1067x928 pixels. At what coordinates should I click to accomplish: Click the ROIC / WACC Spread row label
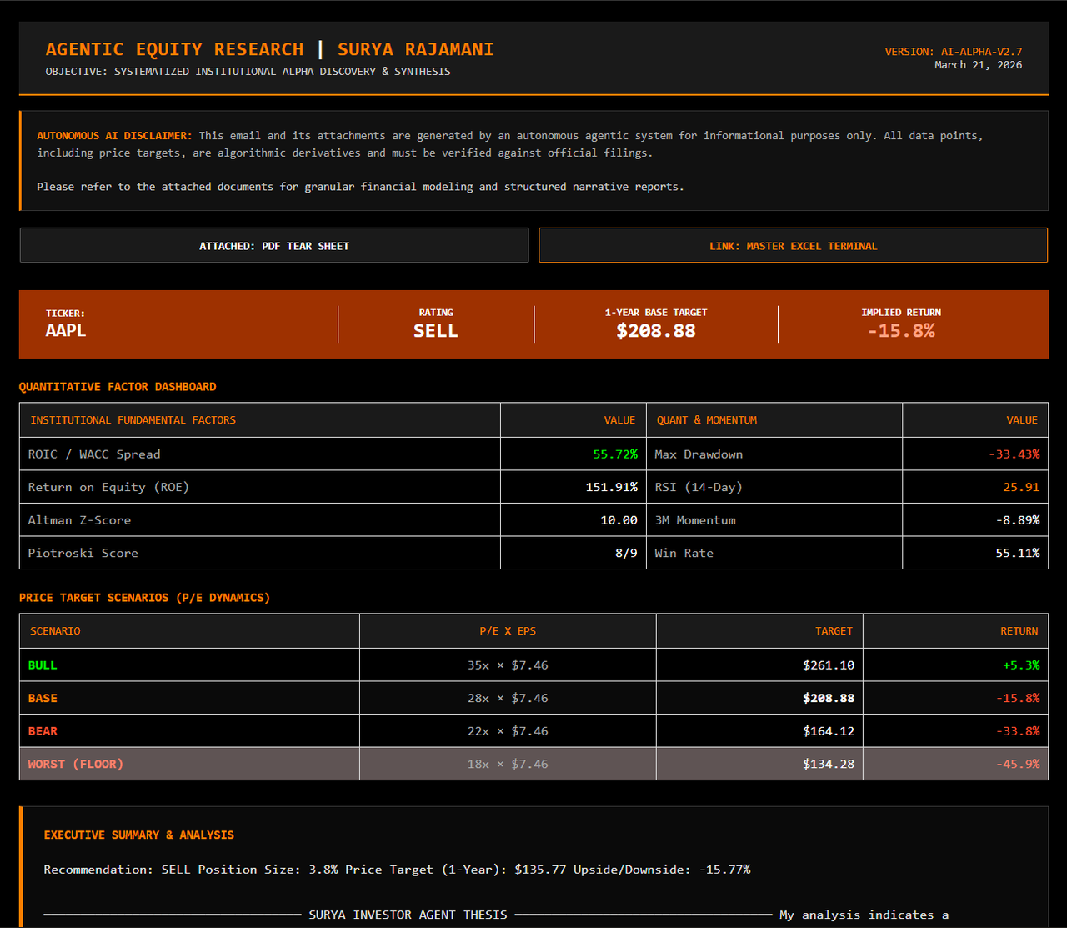coord(94,454)
